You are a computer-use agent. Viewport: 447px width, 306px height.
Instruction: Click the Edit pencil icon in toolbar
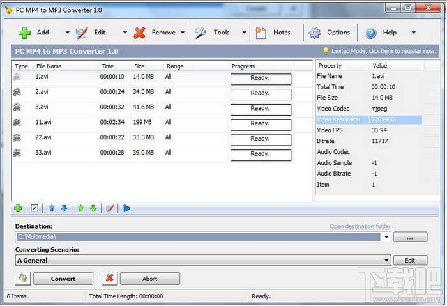(x=82, y=33)
